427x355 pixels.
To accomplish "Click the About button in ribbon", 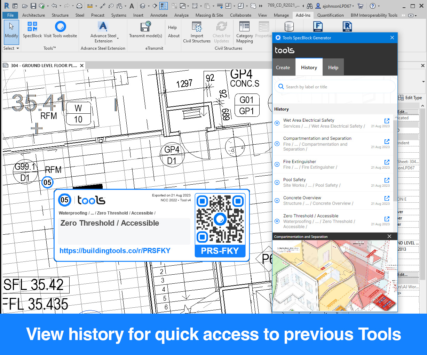I will coord(174,36).
